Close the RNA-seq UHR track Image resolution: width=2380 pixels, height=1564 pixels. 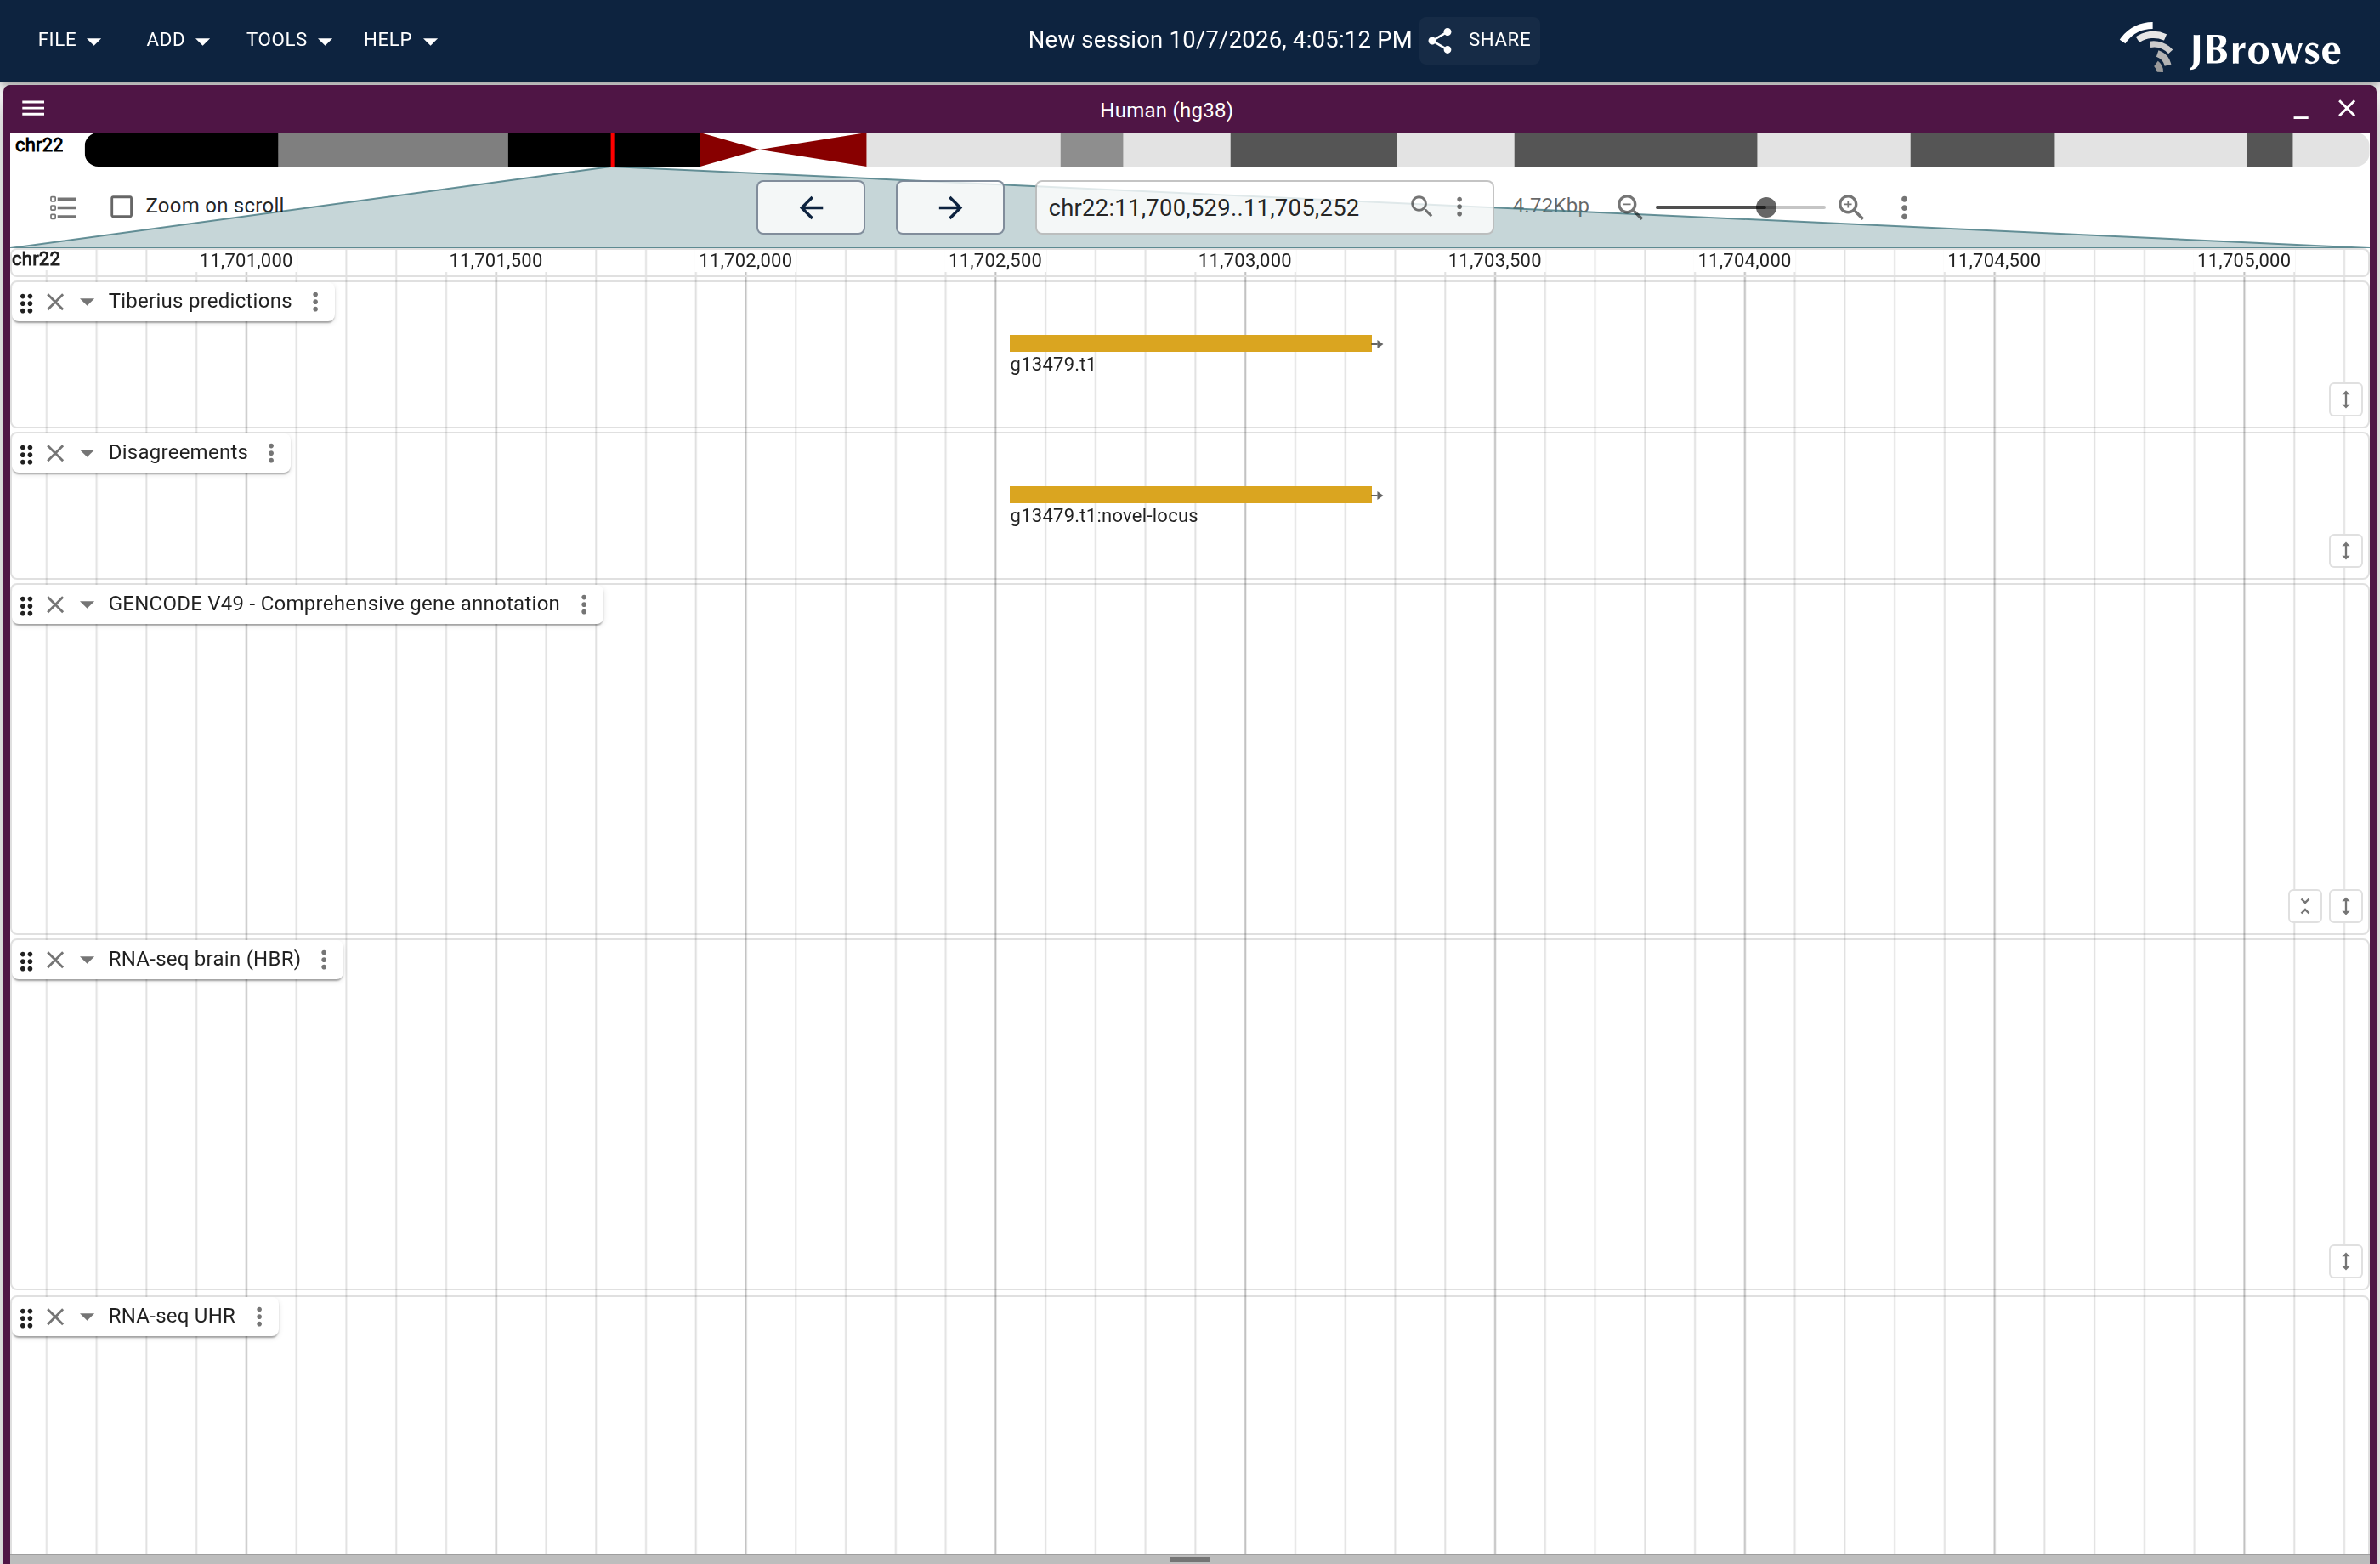[56, 1316]
